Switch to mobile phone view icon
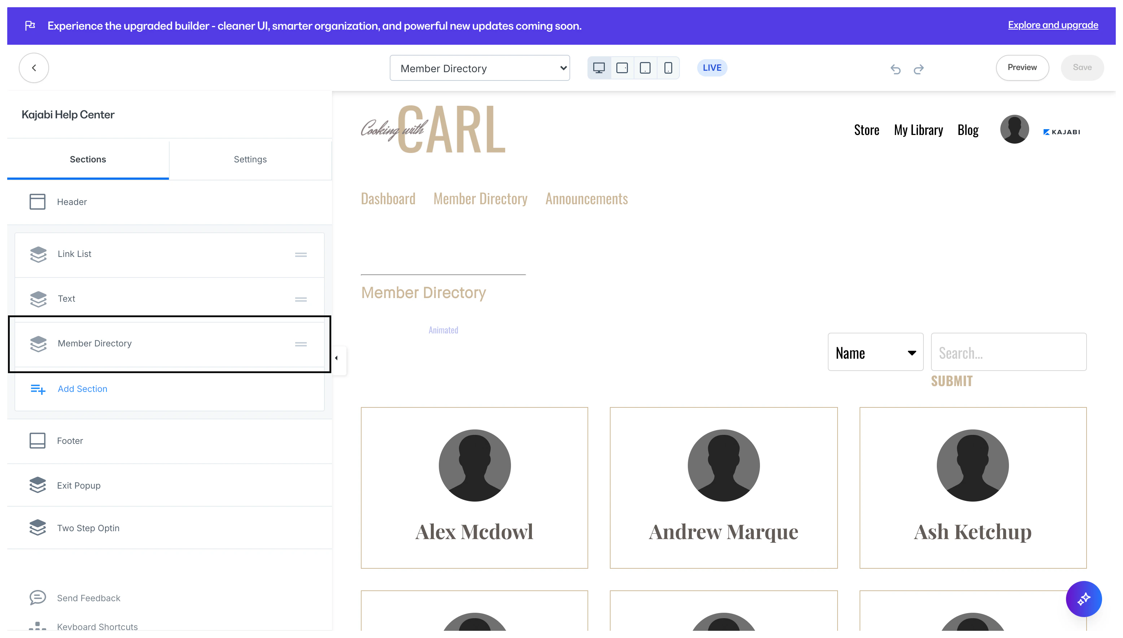The height and width of the screenshot is (638, 1123). (x=668, y=68)
